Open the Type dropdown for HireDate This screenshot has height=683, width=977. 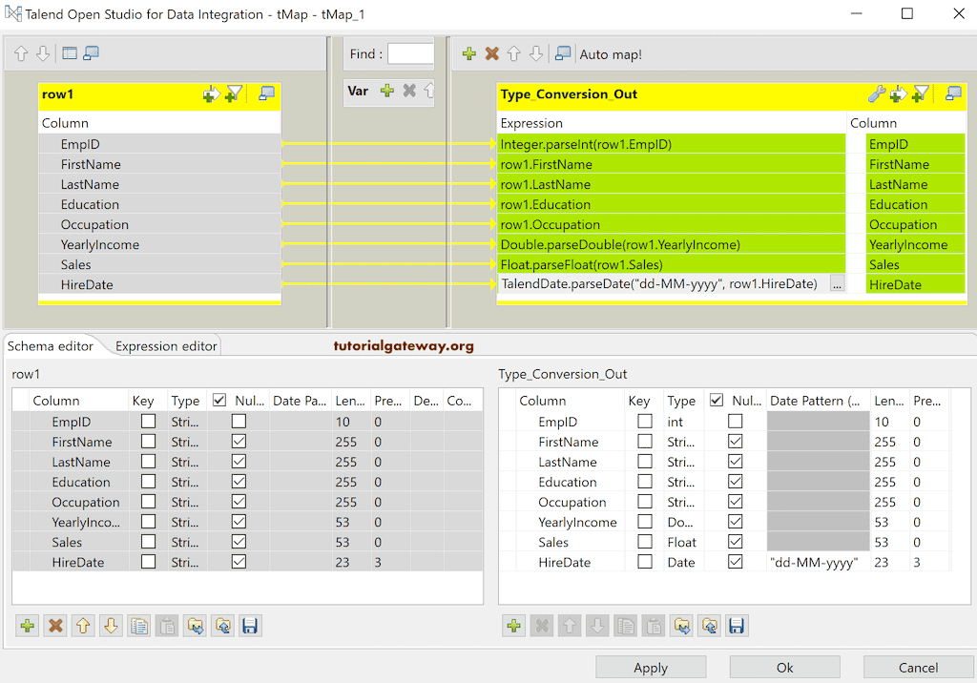(x=681, y=562)
